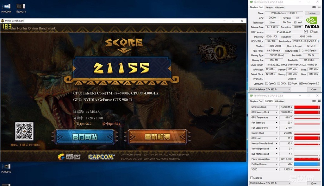Expand the GPU Load sensor dropdown
The image size is (324, 186).
point(277,138)
